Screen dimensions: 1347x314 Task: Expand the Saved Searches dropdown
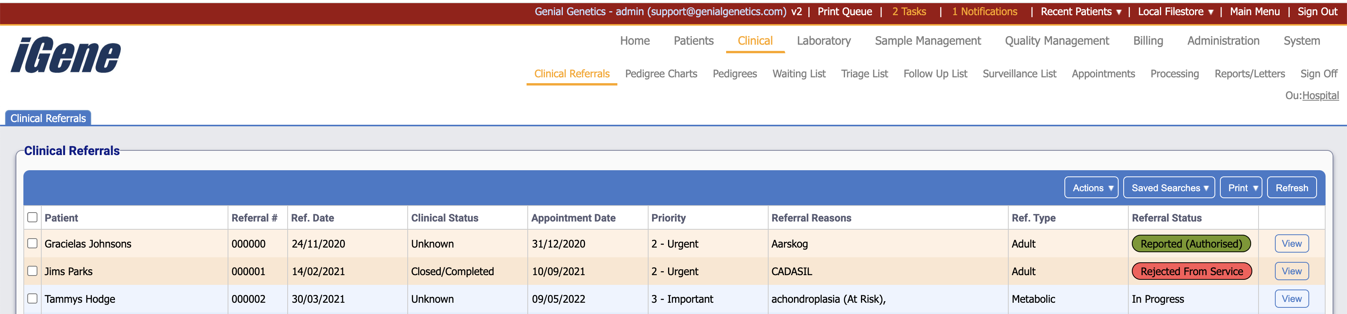[1169, 187]
